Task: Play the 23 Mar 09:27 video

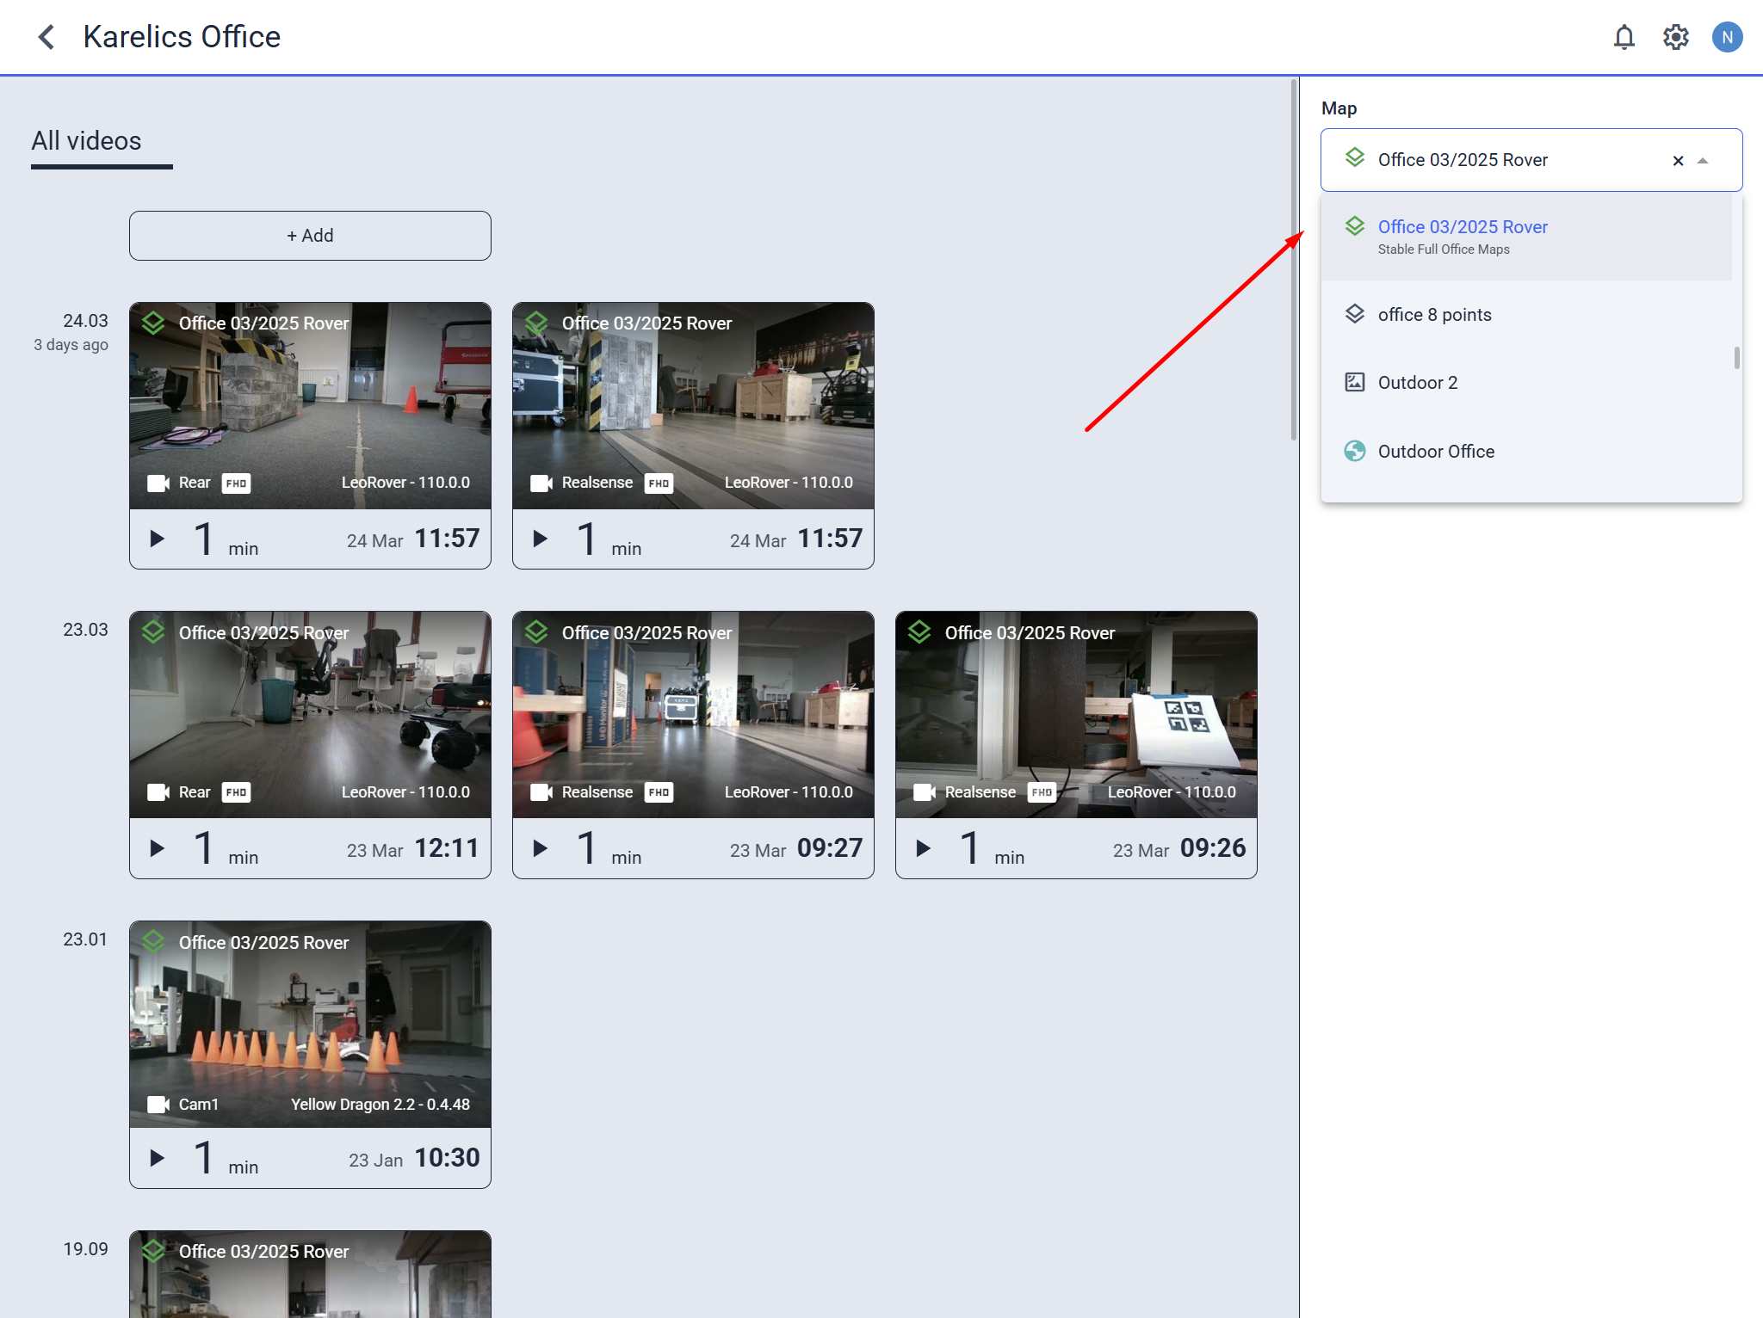Action: click(x=540, y=849)
